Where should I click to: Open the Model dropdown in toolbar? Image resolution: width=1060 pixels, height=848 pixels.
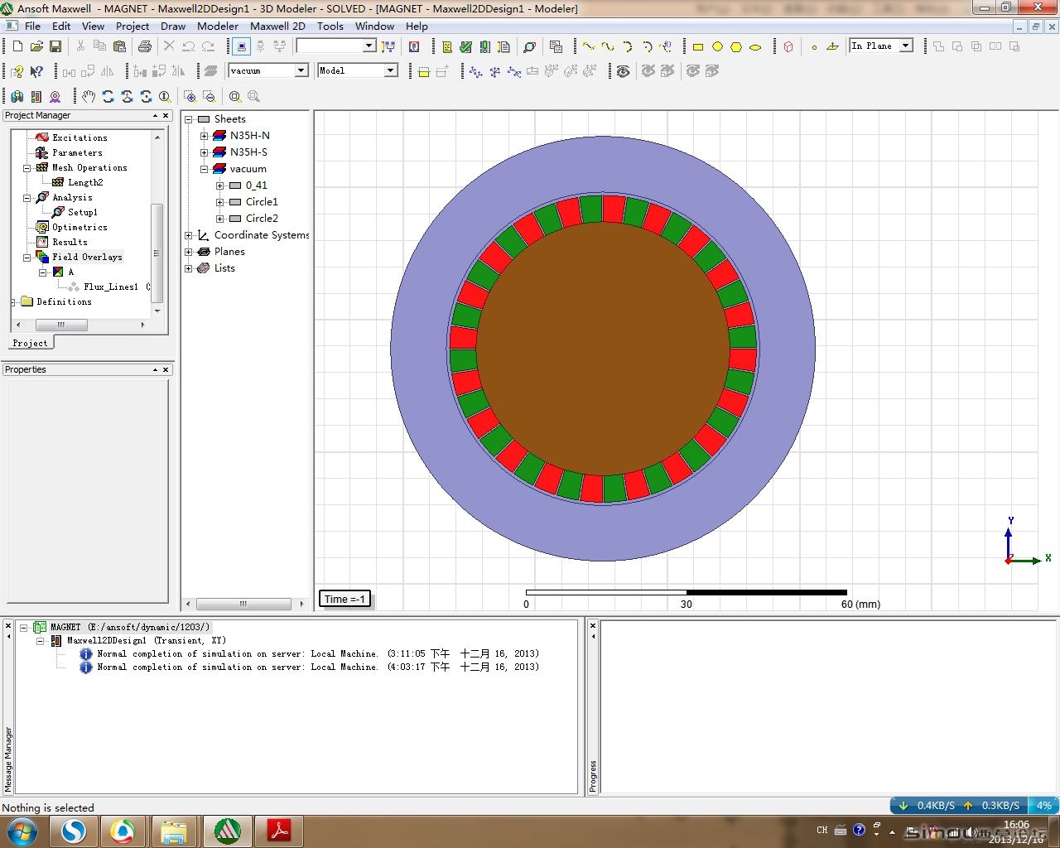click(x=390, y=70)
